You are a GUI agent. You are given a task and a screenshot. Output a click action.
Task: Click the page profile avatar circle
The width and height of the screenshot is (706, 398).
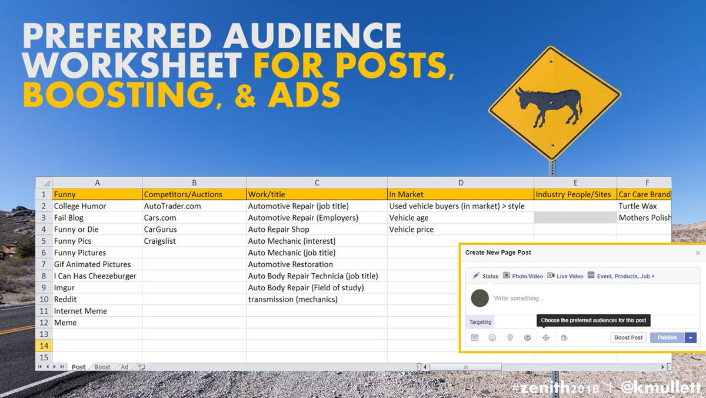pos(480,298)
